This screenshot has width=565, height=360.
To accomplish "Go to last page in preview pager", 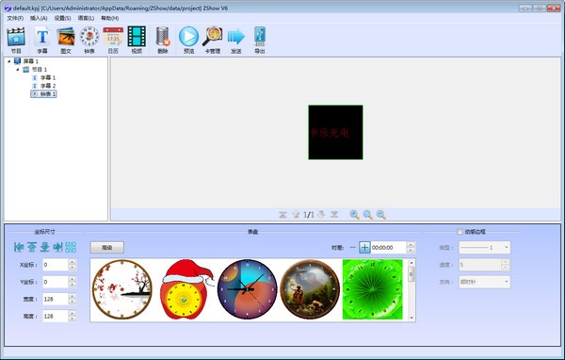I will coord(334,215).
